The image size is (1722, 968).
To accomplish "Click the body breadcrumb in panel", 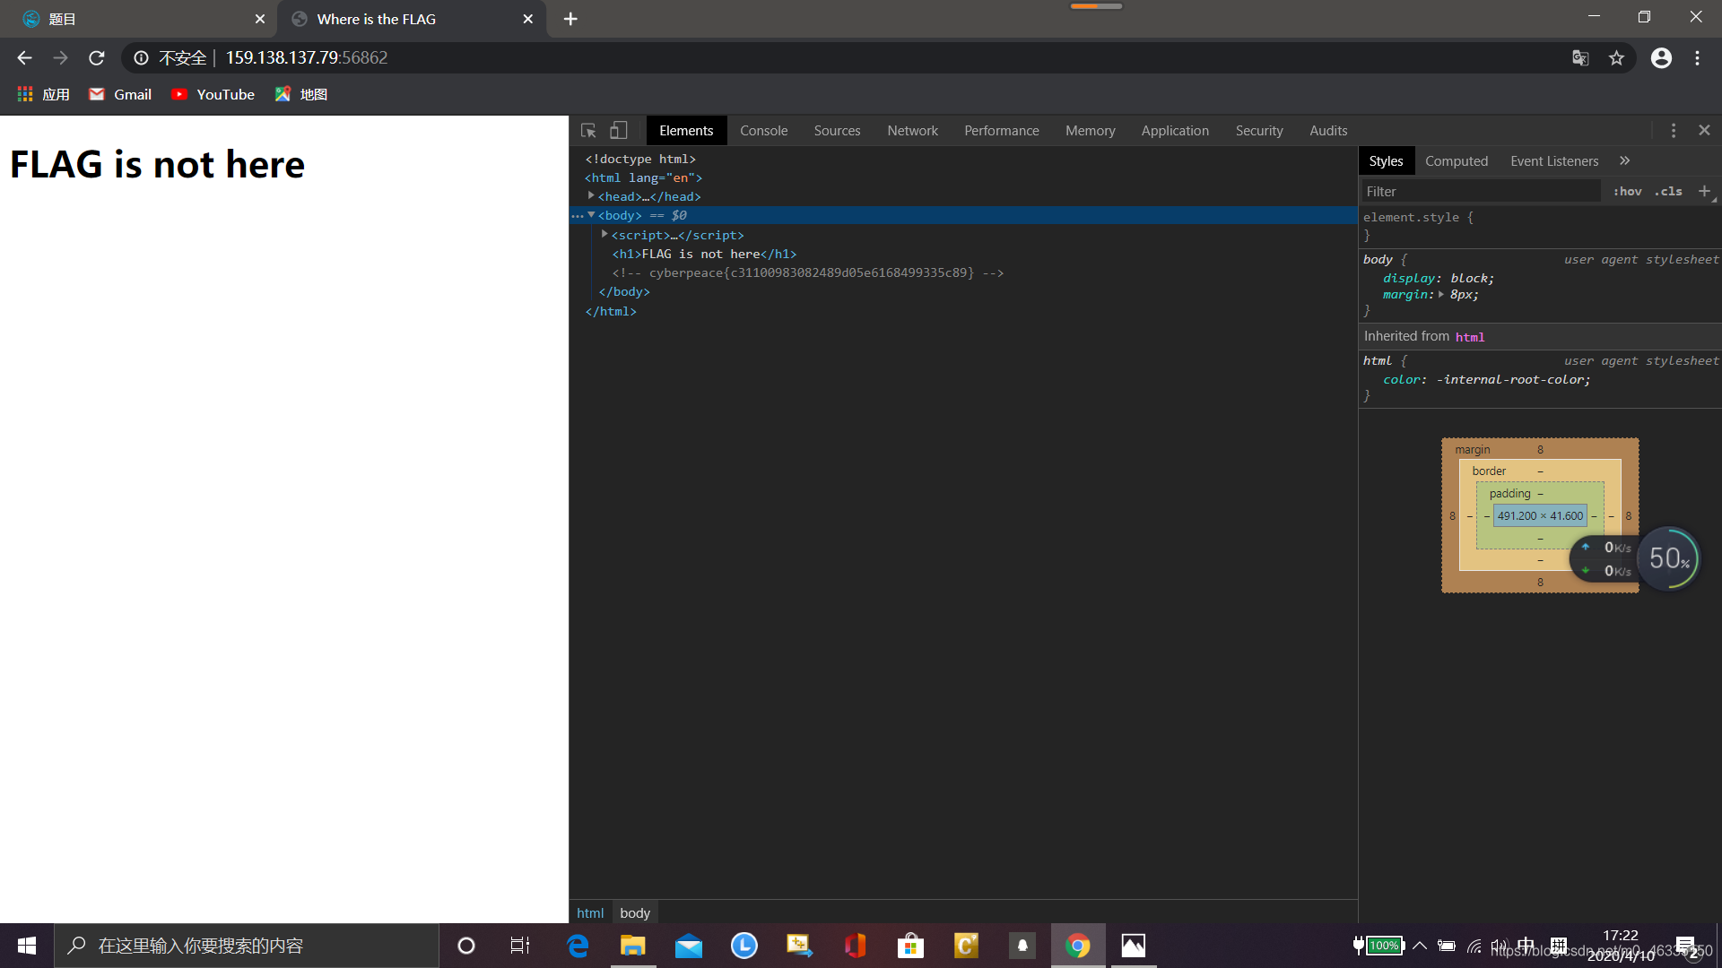I will (635, 912).
